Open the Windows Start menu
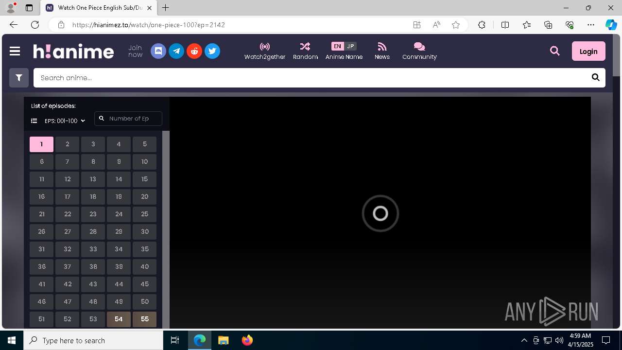The image size is (622, 350). [12, 340]
